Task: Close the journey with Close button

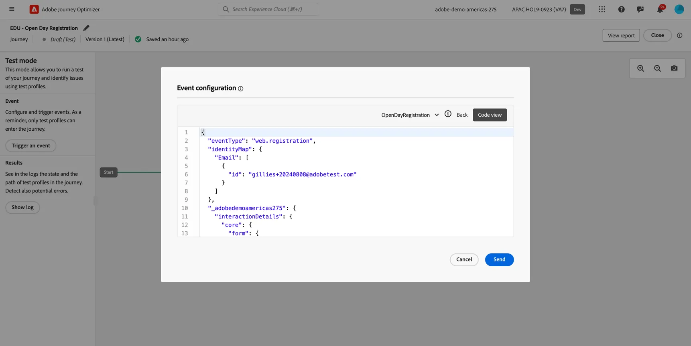Action: click(657, 35)
